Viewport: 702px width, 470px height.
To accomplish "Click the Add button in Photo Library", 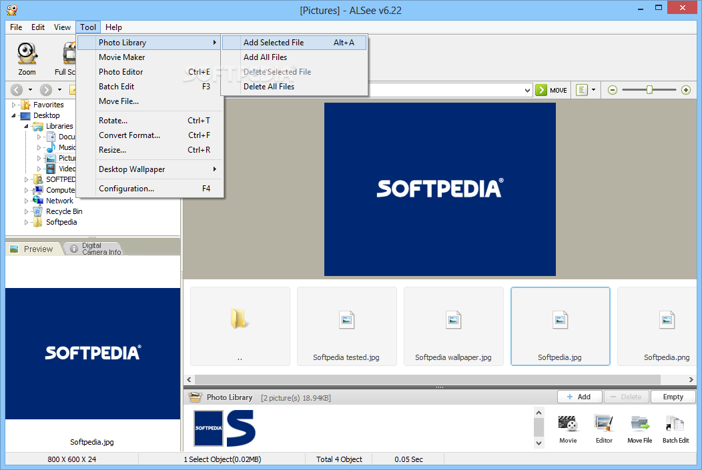I will (580, 397).
